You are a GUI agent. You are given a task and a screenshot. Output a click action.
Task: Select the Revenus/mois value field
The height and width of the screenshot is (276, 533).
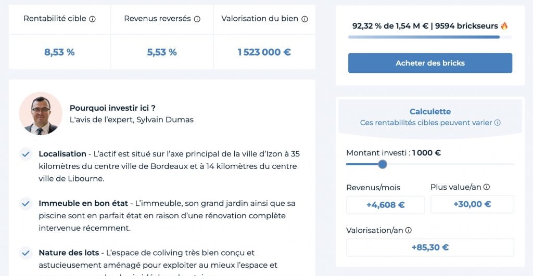point(386,205)
